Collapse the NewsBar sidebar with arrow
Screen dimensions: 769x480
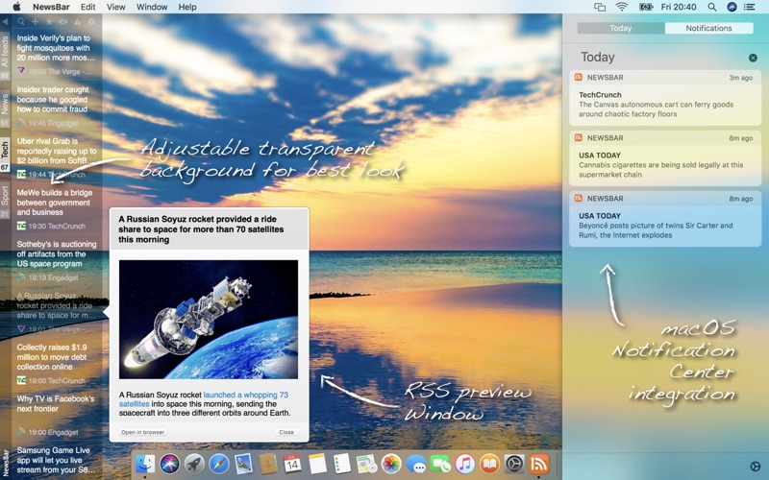click(x=5, y=21)
